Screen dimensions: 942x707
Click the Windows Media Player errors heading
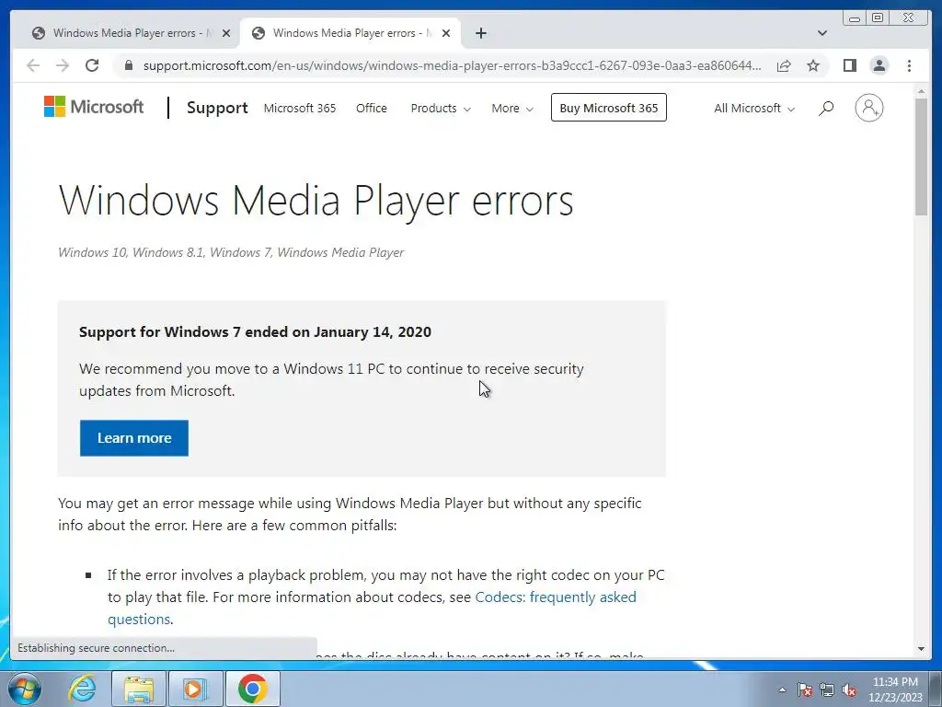pos(316,200)
